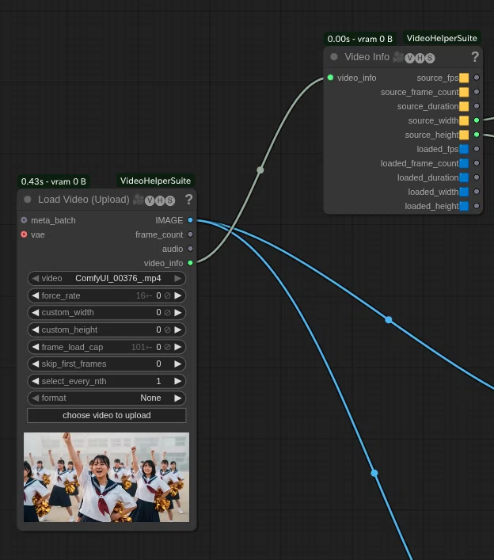Toggle the force_rate disable icon
The width and height of the screenshot is (494, 560).
(167, 295)
